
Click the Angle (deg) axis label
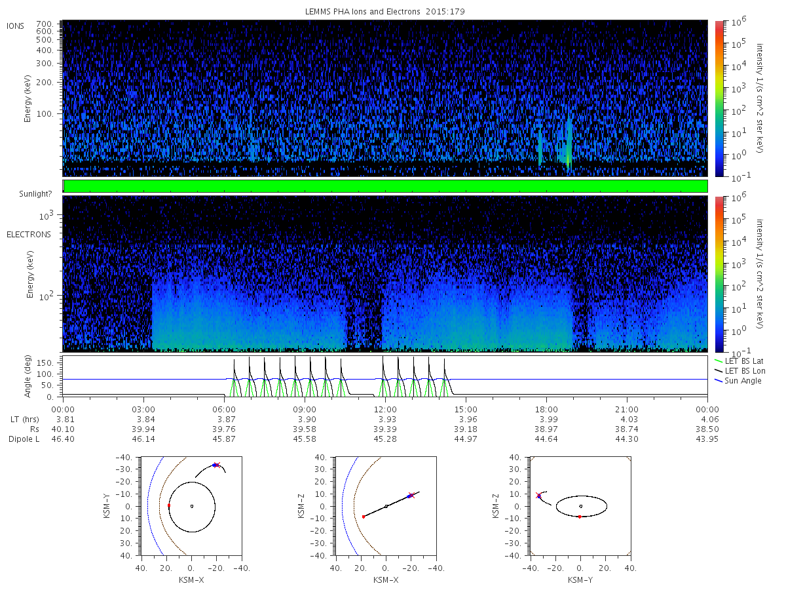click(x=30, y=378)
